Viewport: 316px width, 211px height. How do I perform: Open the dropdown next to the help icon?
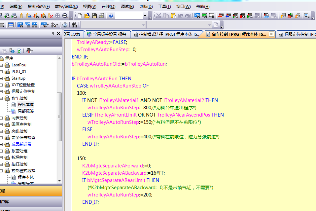coord(145,16)
